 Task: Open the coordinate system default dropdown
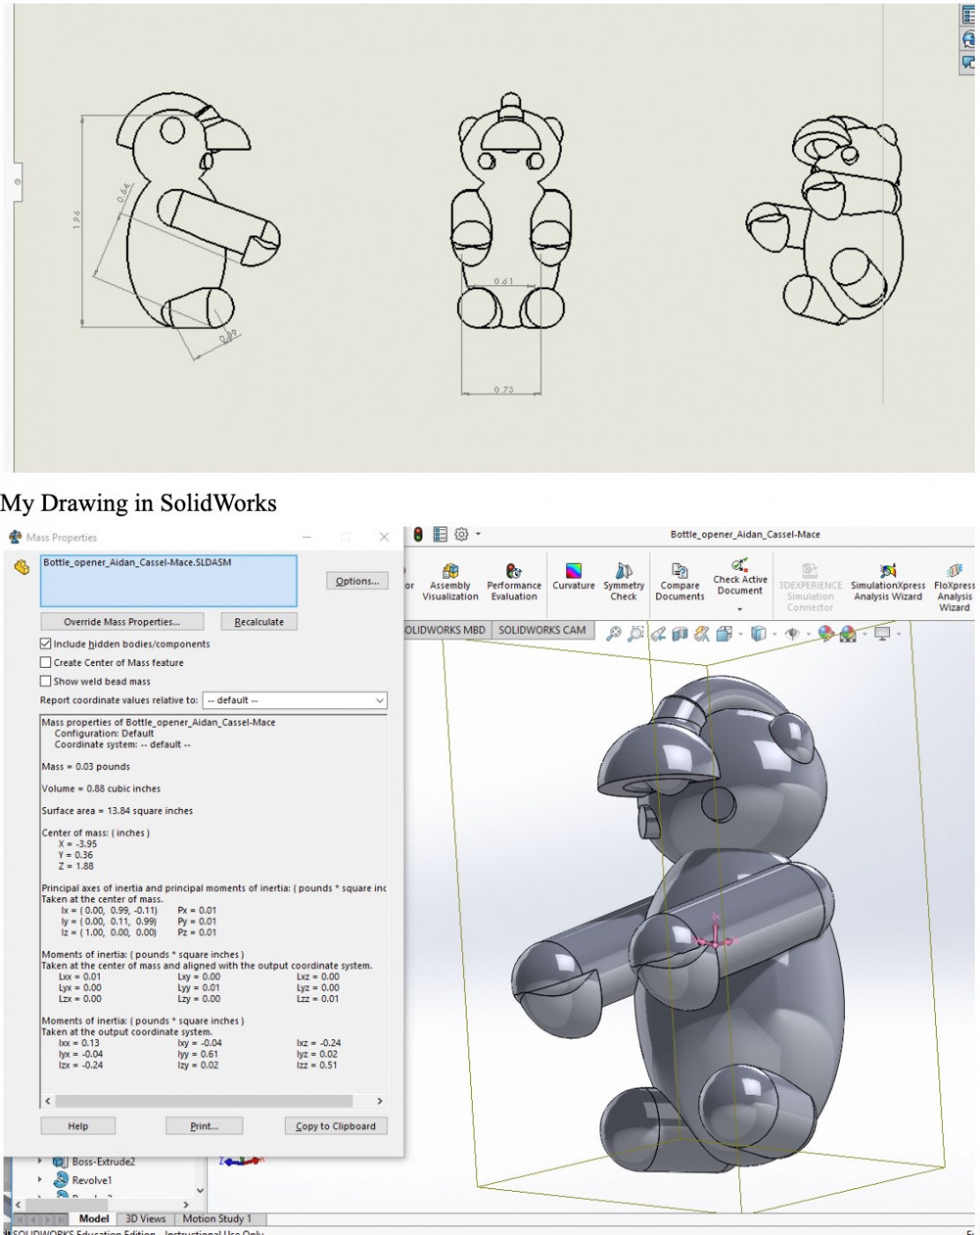(295, 700)
